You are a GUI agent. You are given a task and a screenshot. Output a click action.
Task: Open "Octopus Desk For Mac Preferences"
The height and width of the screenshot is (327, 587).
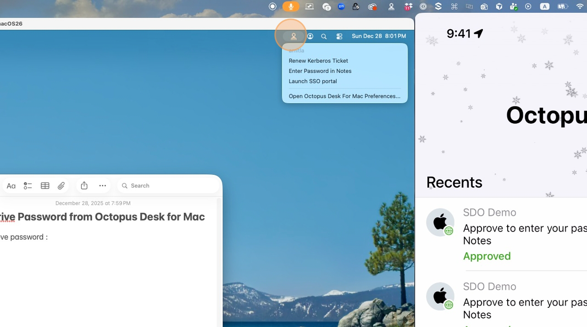pyautogui.click(x=344, y=96)
